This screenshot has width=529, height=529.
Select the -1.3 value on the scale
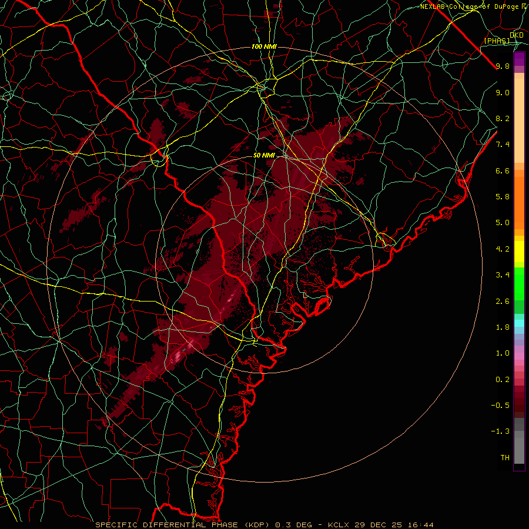coord(500,431)
